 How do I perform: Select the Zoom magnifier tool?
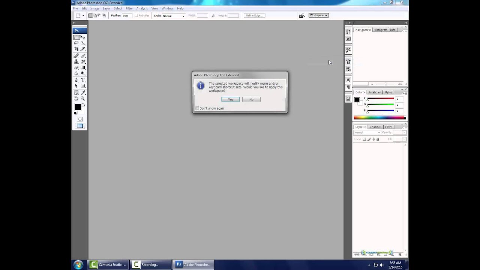(83, 98)
